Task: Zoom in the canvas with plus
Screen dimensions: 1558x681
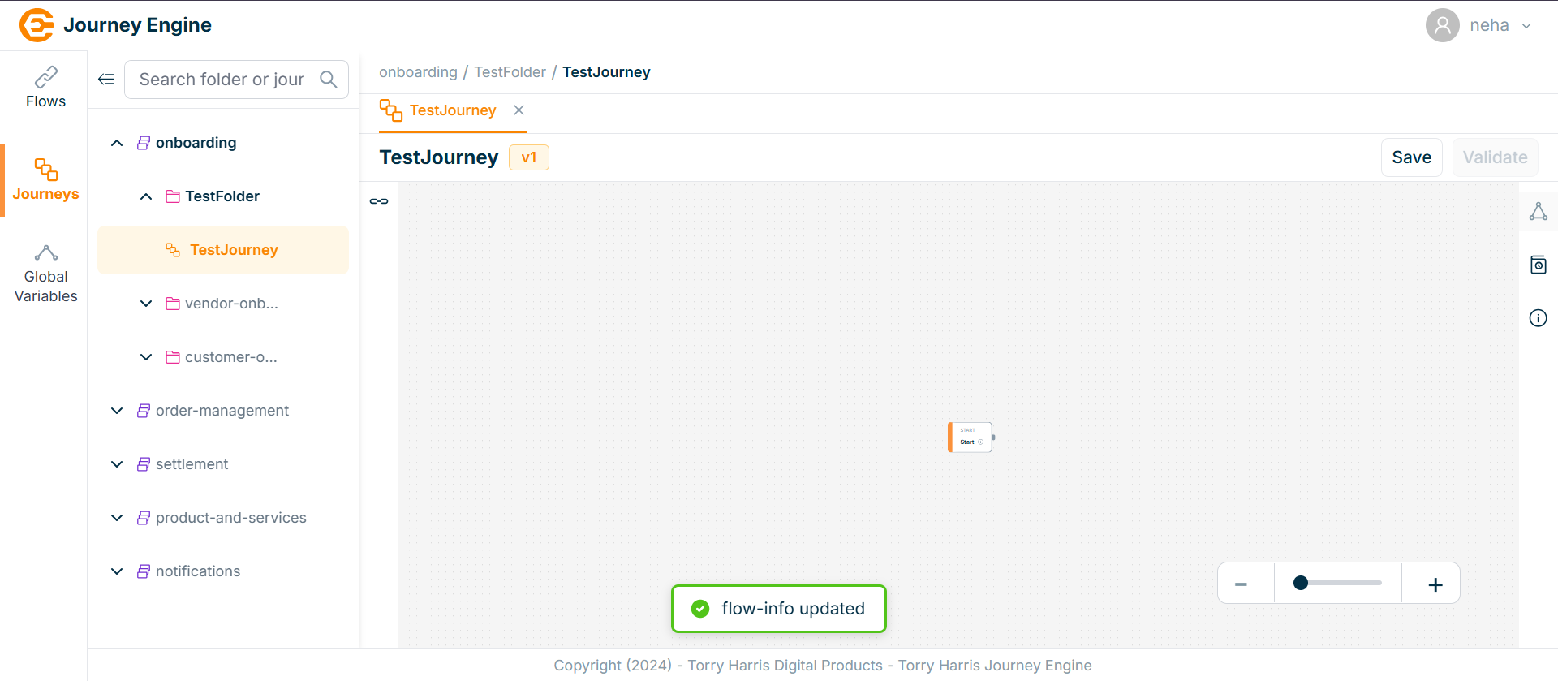Action: point(1435,584)
